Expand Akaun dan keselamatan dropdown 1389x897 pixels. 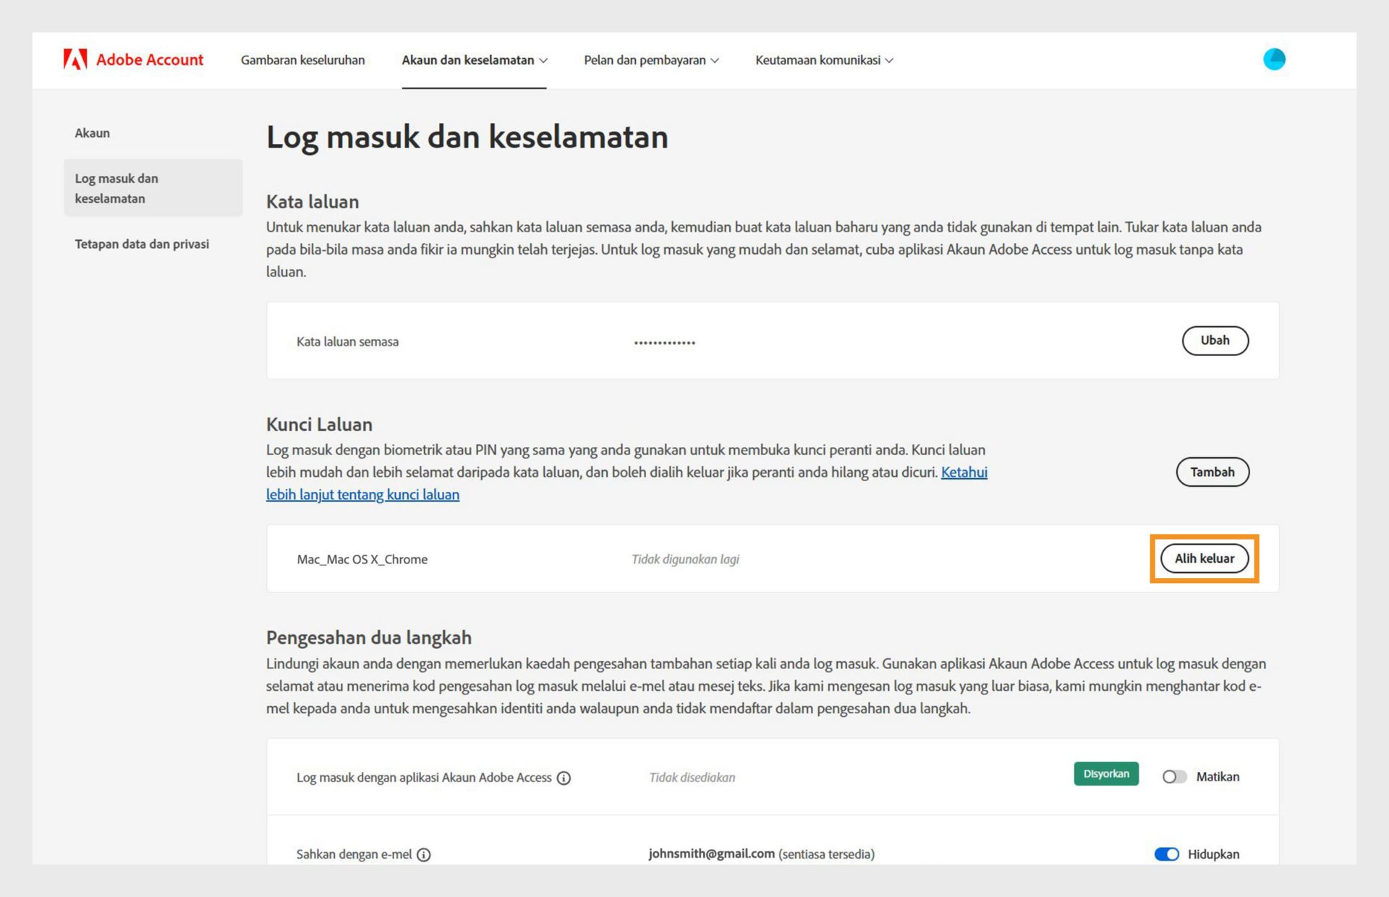pyautogui.click(x=475, y=60)
